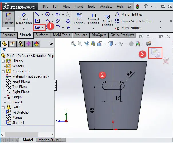Open the PropertyManager tab

point(12,44)
